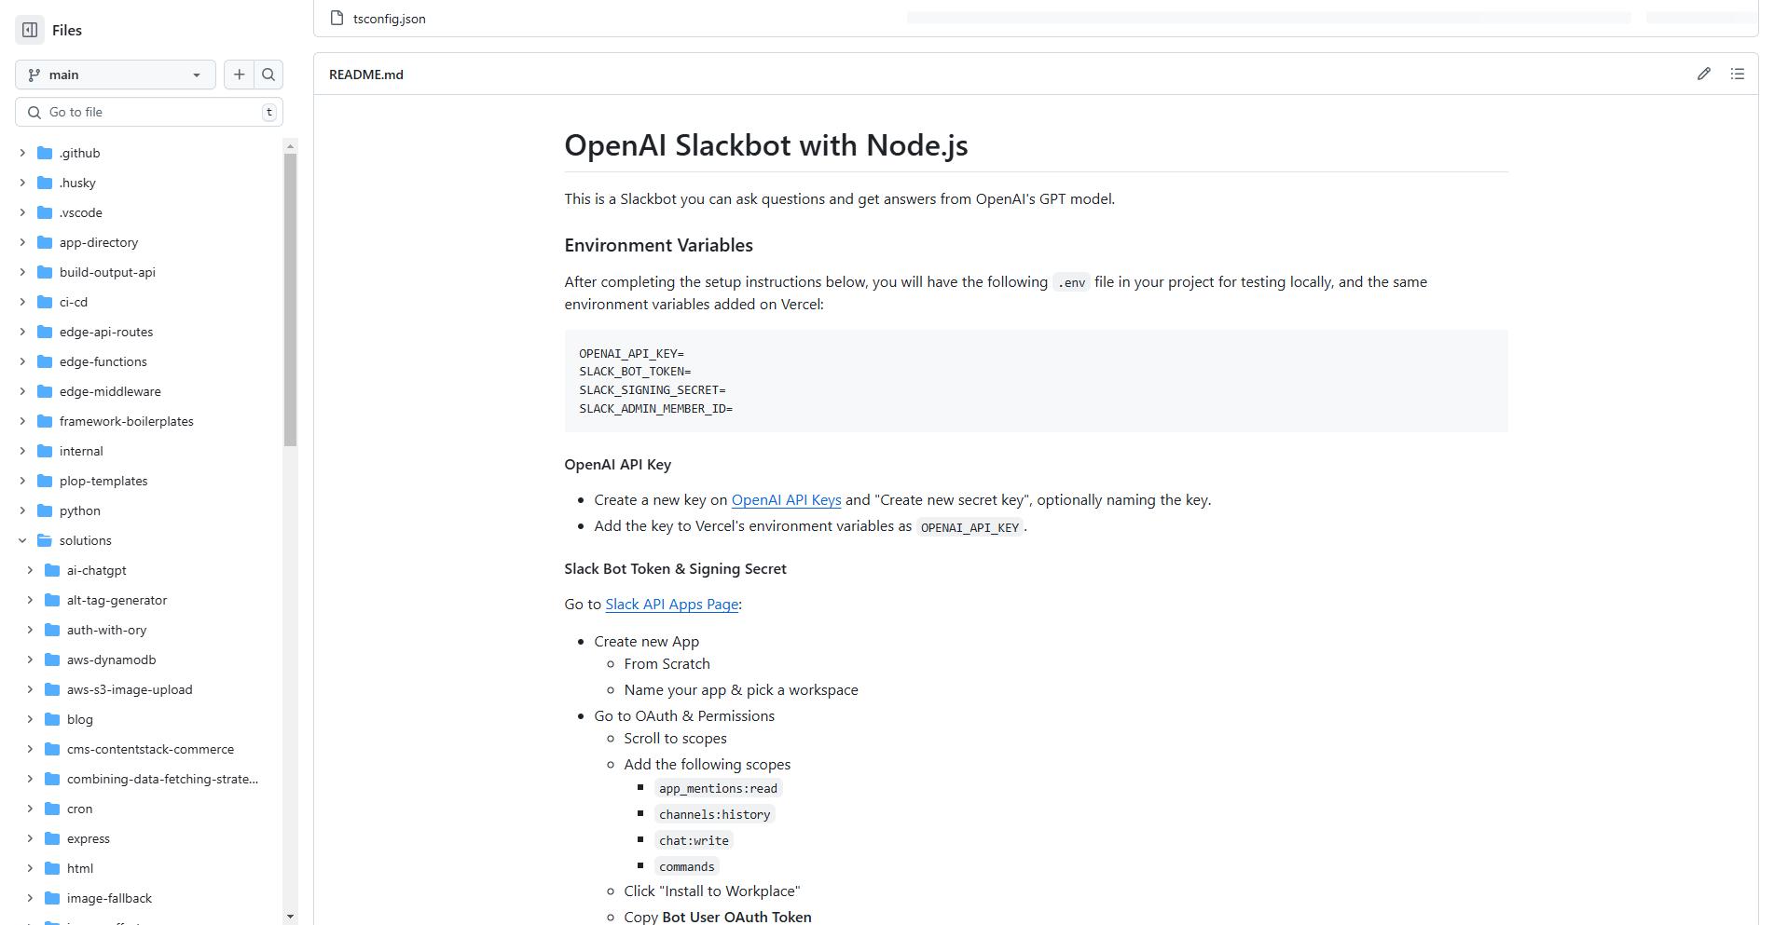This screenshot has width=1774, height=925.
Task: Click the express folder icon
Action: (52, 838)
